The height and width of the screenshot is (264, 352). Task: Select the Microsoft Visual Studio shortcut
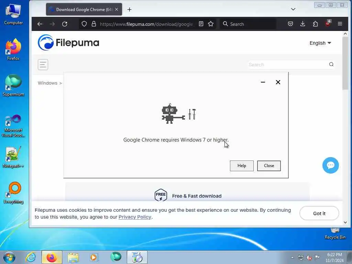click(13, 126)
